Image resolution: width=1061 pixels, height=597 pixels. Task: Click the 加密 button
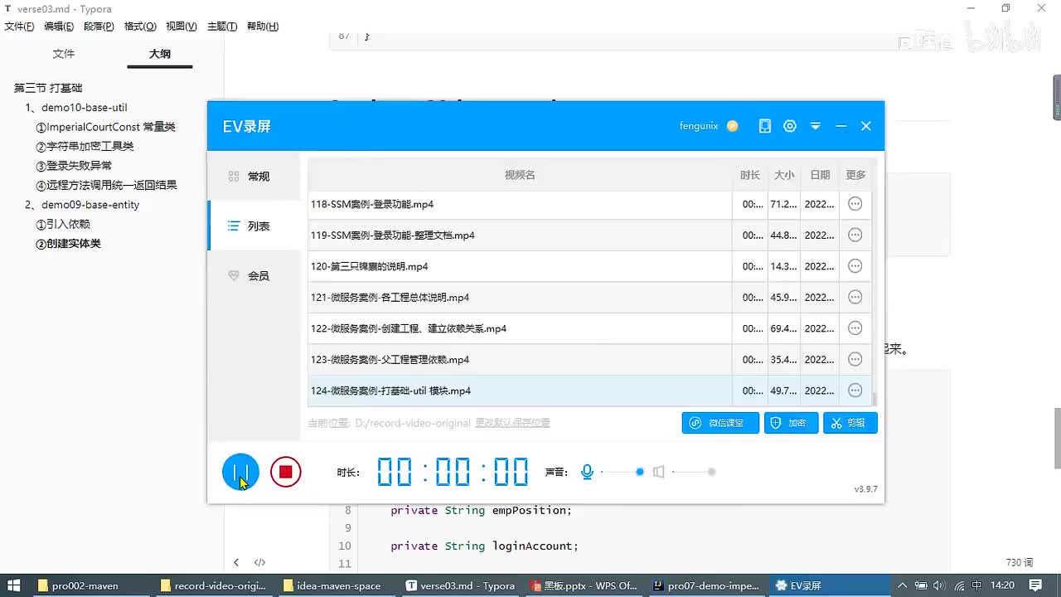[792, 423]
